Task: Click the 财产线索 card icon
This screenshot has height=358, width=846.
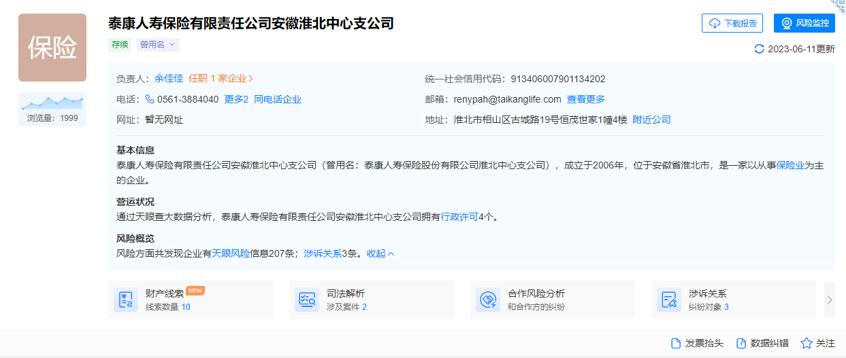Action: 126,300
